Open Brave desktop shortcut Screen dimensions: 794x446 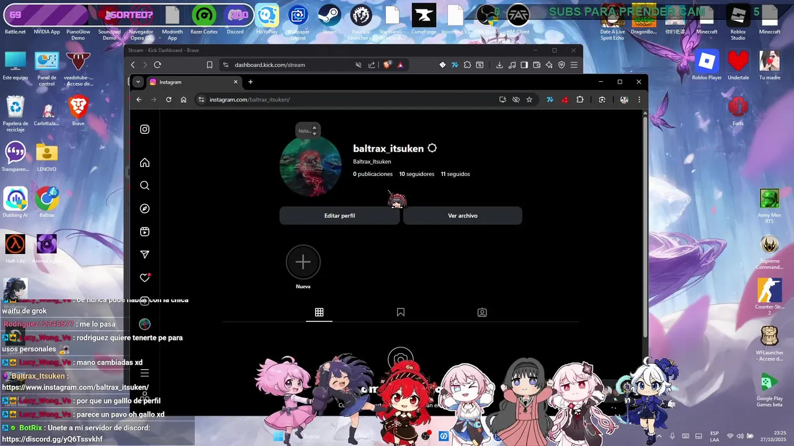coord(78,111)
